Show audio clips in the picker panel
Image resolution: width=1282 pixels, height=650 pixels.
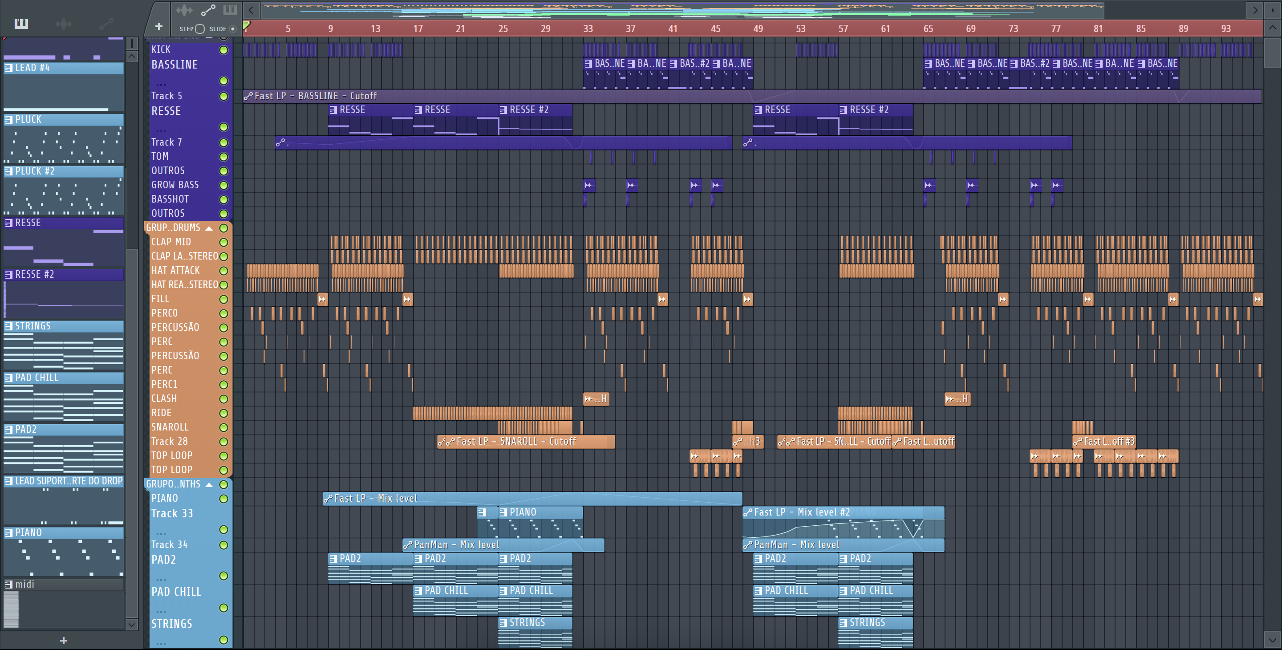[63, 24]
